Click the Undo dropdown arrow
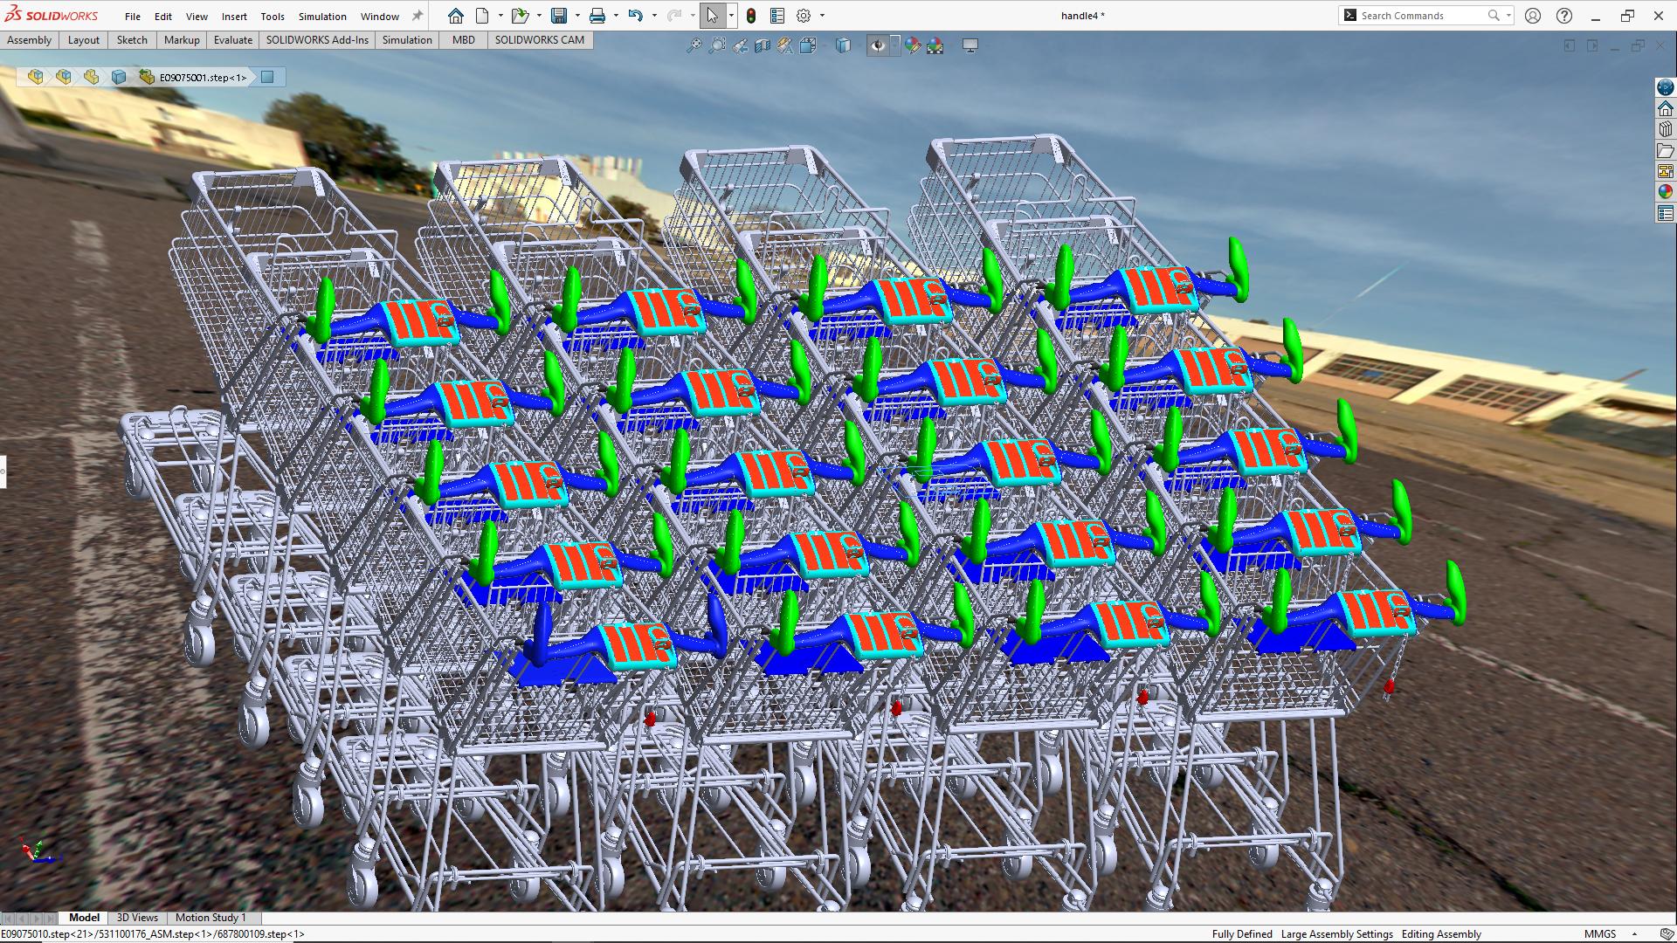1677x943 pixels. (x=653, y=15)
